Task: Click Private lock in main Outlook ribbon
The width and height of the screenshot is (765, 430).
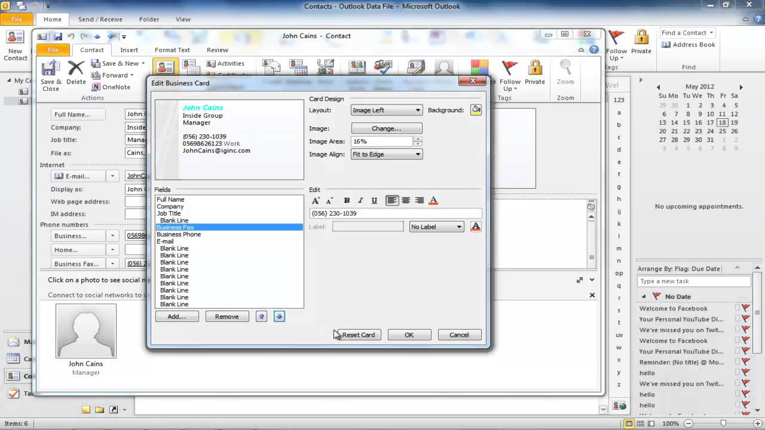Action: pos(641,42)
